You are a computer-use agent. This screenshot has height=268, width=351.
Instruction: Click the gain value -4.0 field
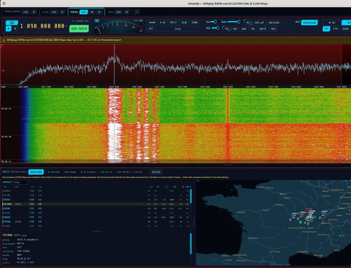248,23
